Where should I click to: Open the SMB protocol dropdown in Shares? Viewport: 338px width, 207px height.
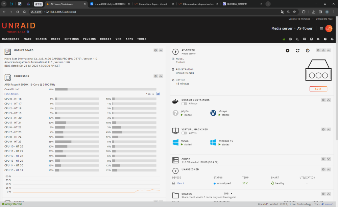coord(228,193)
